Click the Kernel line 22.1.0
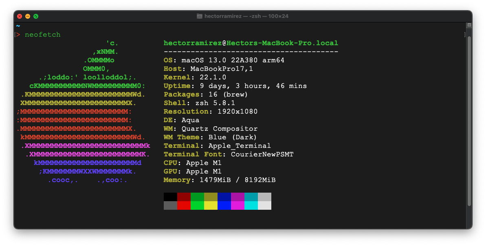Image resolution: width=486 pixels, height=246 pixels. click(x=195, y=77)
